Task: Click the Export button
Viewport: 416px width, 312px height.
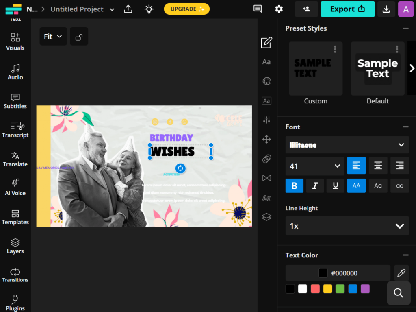Action: (347, 9)
